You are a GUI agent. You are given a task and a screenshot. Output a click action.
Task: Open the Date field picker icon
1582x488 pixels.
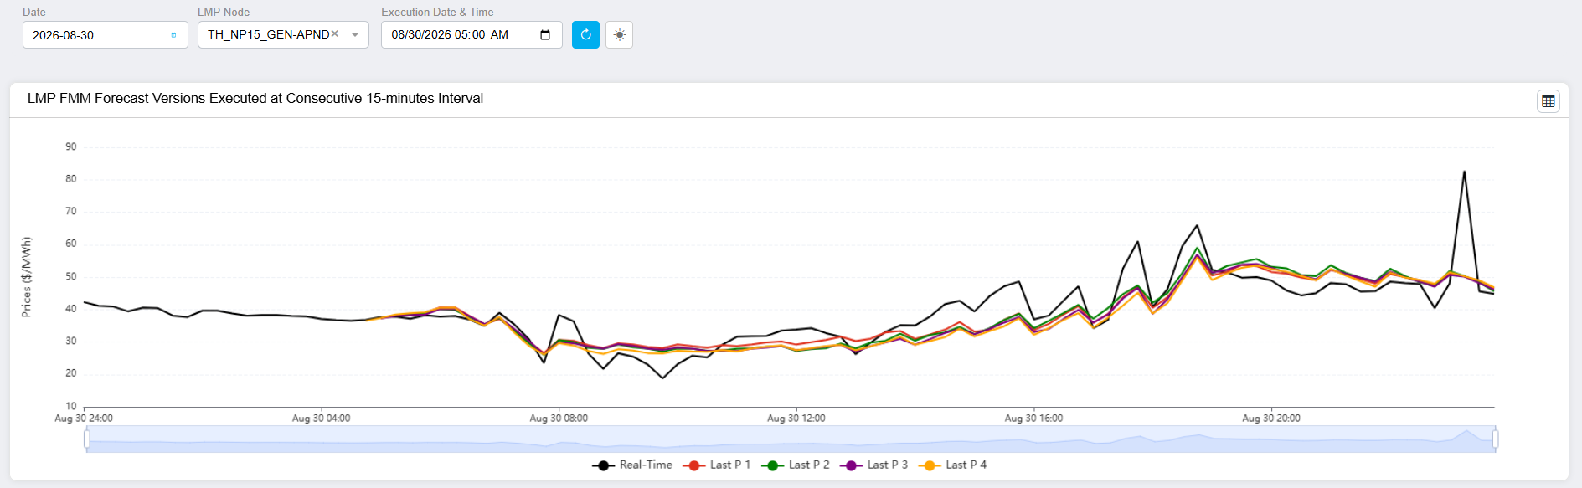(x=173, y=35)
